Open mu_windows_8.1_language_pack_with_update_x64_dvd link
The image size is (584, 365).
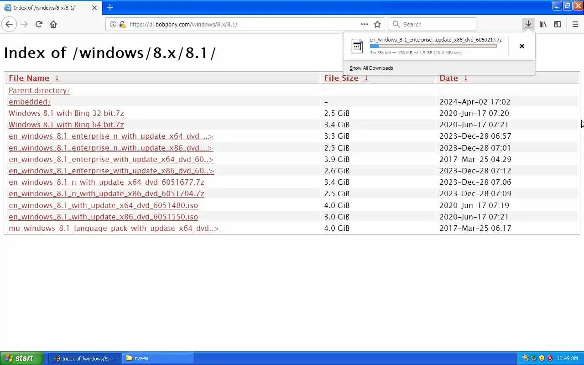tap(114, 228)
